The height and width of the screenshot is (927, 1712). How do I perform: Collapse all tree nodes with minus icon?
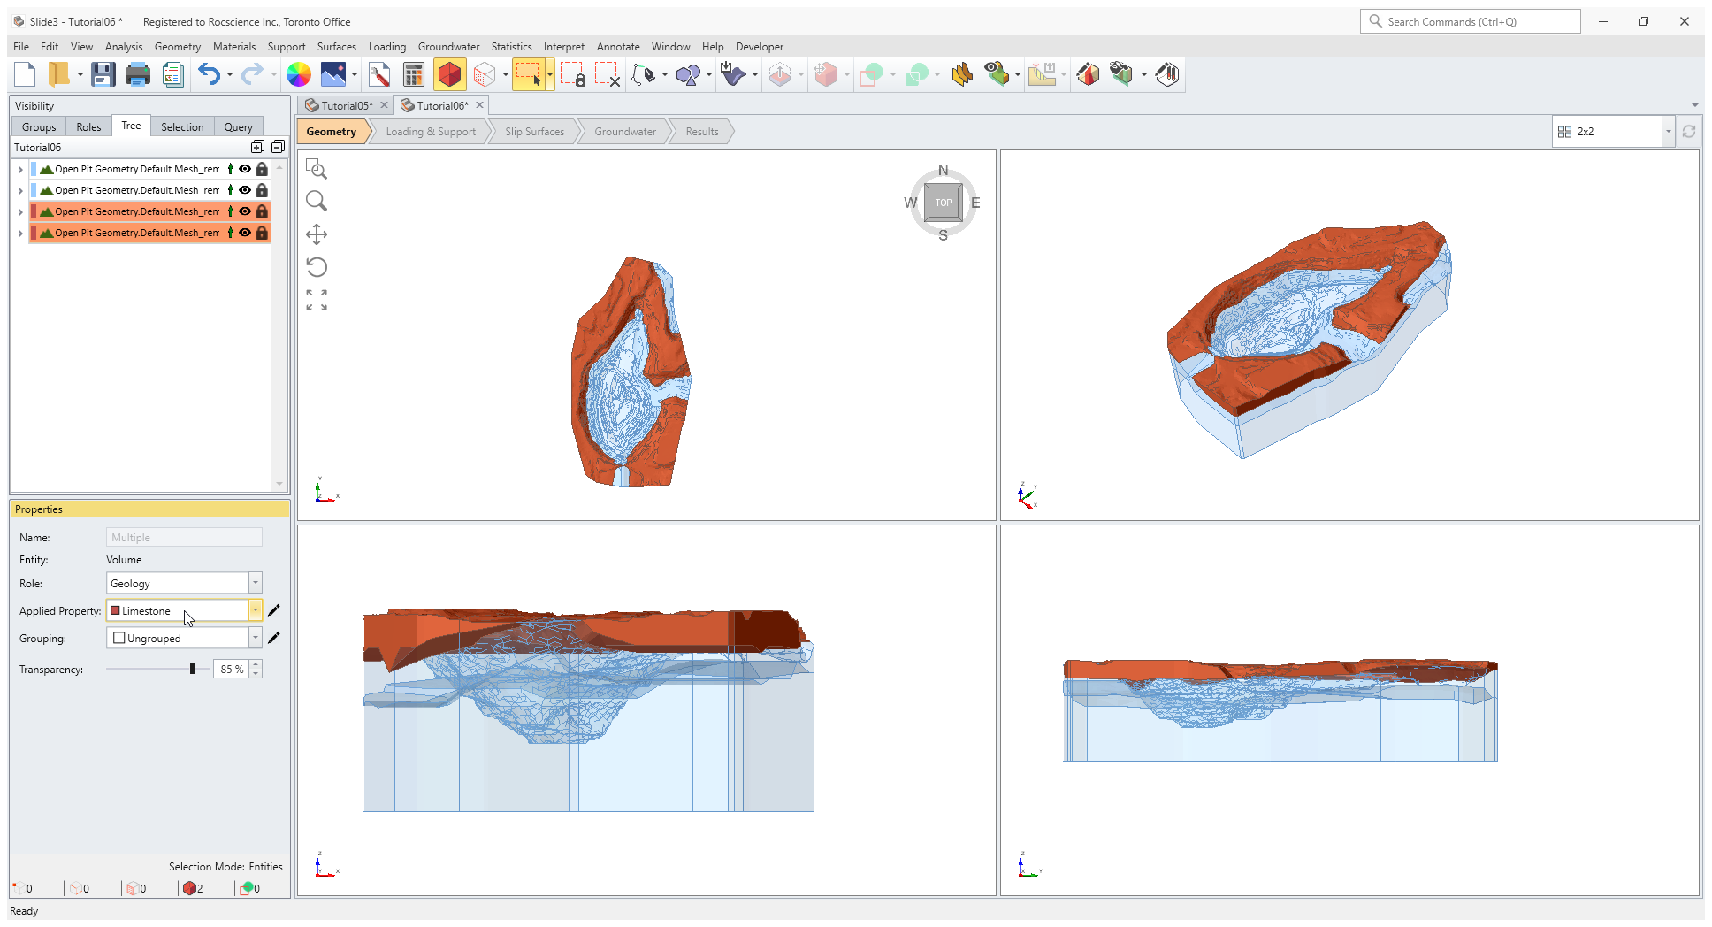278,147
